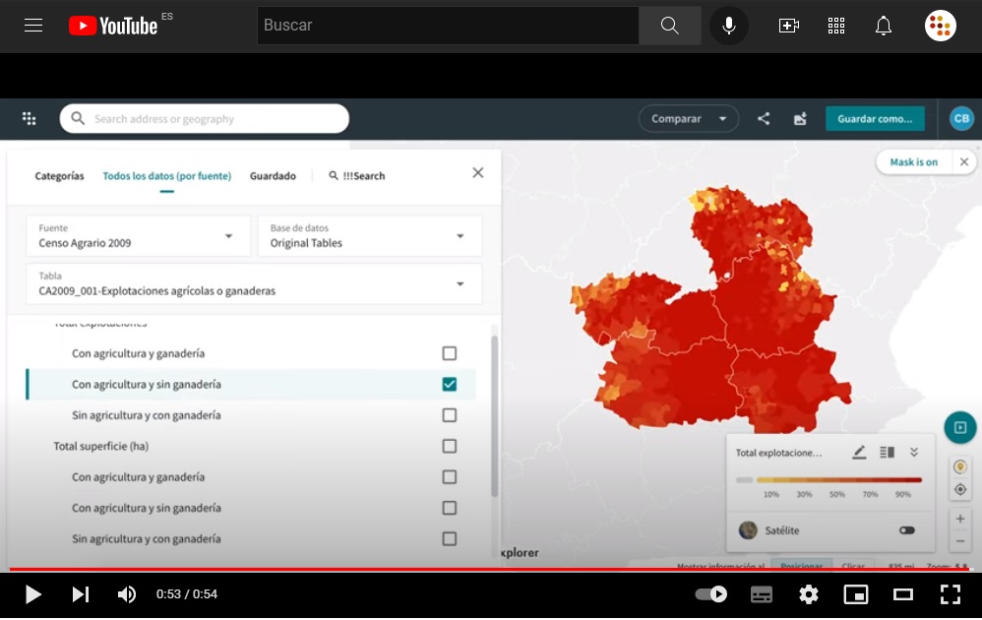
Task: Expand the Base de datos dropdown
Action: (x=370, y=236)
